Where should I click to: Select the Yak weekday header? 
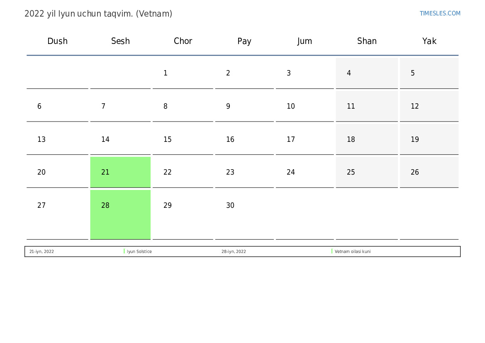pyautogui.click(x=429, y=41)
